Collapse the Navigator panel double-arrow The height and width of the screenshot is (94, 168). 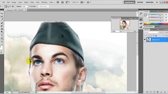tap(134, 19)
